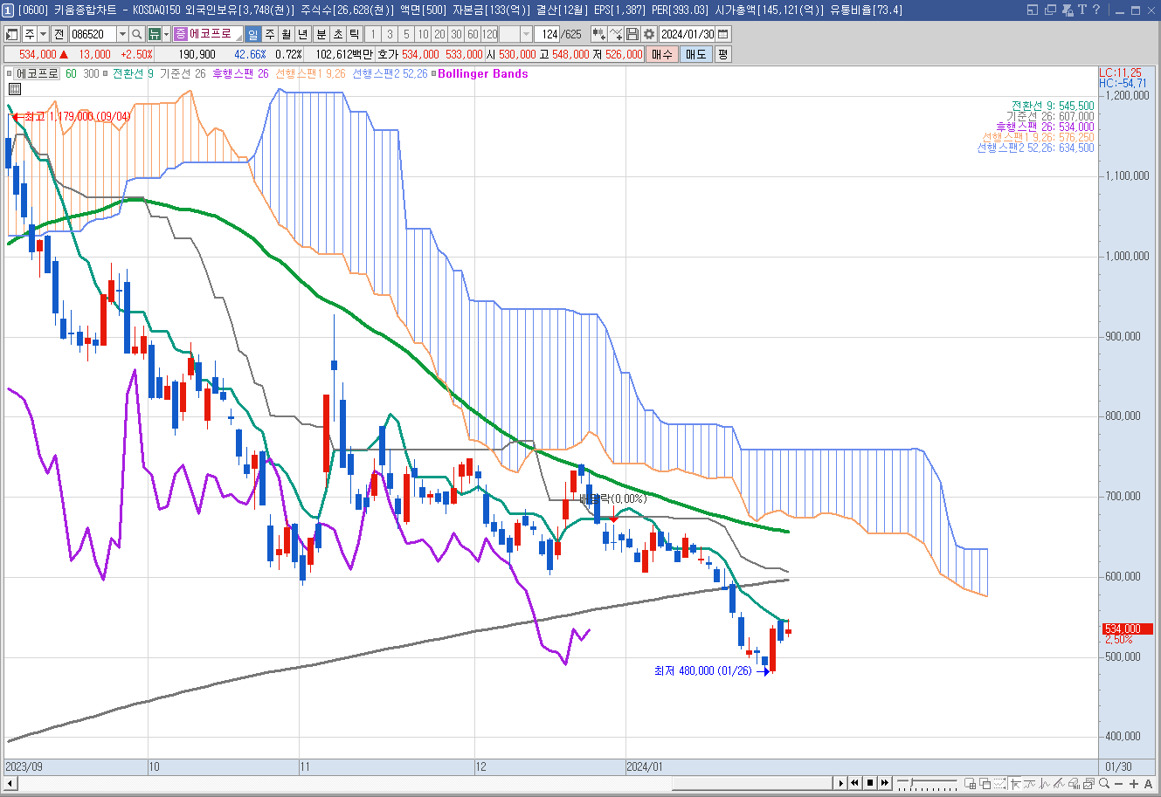Open help question mark in title bar
Viewport: 1161px width, 797px height.
[1095, 10]
